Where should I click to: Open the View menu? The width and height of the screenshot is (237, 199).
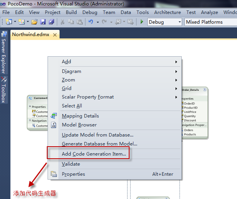34,12
